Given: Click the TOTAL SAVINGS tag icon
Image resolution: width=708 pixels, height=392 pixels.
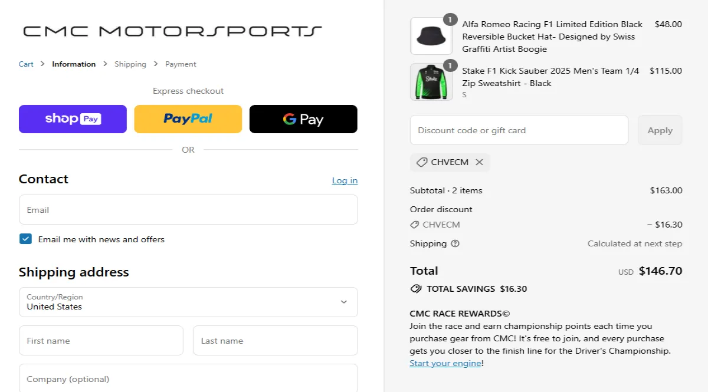Looking at the screenshot, I should [x=415, y=289].
